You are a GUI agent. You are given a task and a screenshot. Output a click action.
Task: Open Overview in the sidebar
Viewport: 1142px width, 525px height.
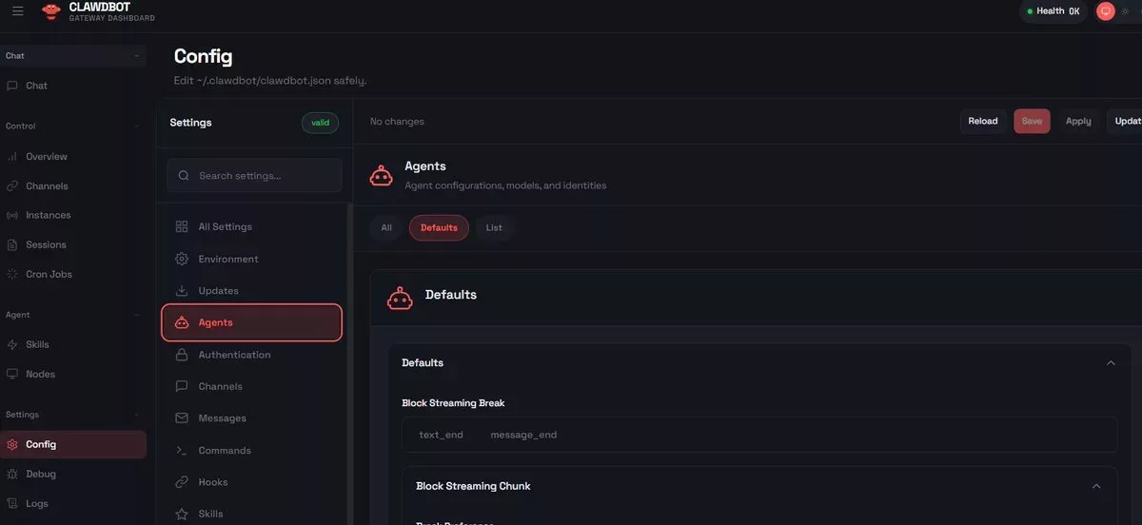[73, 156]
